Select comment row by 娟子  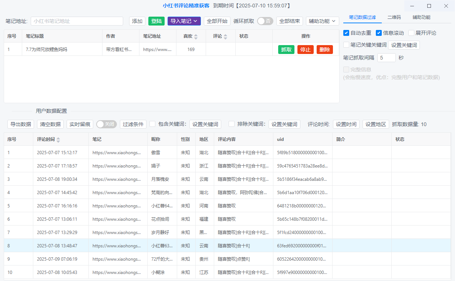pyautogui.click(x=227, y=166)
